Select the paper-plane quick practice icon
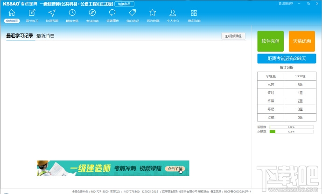Screen dimensions: 322x194 pos(52,13)
